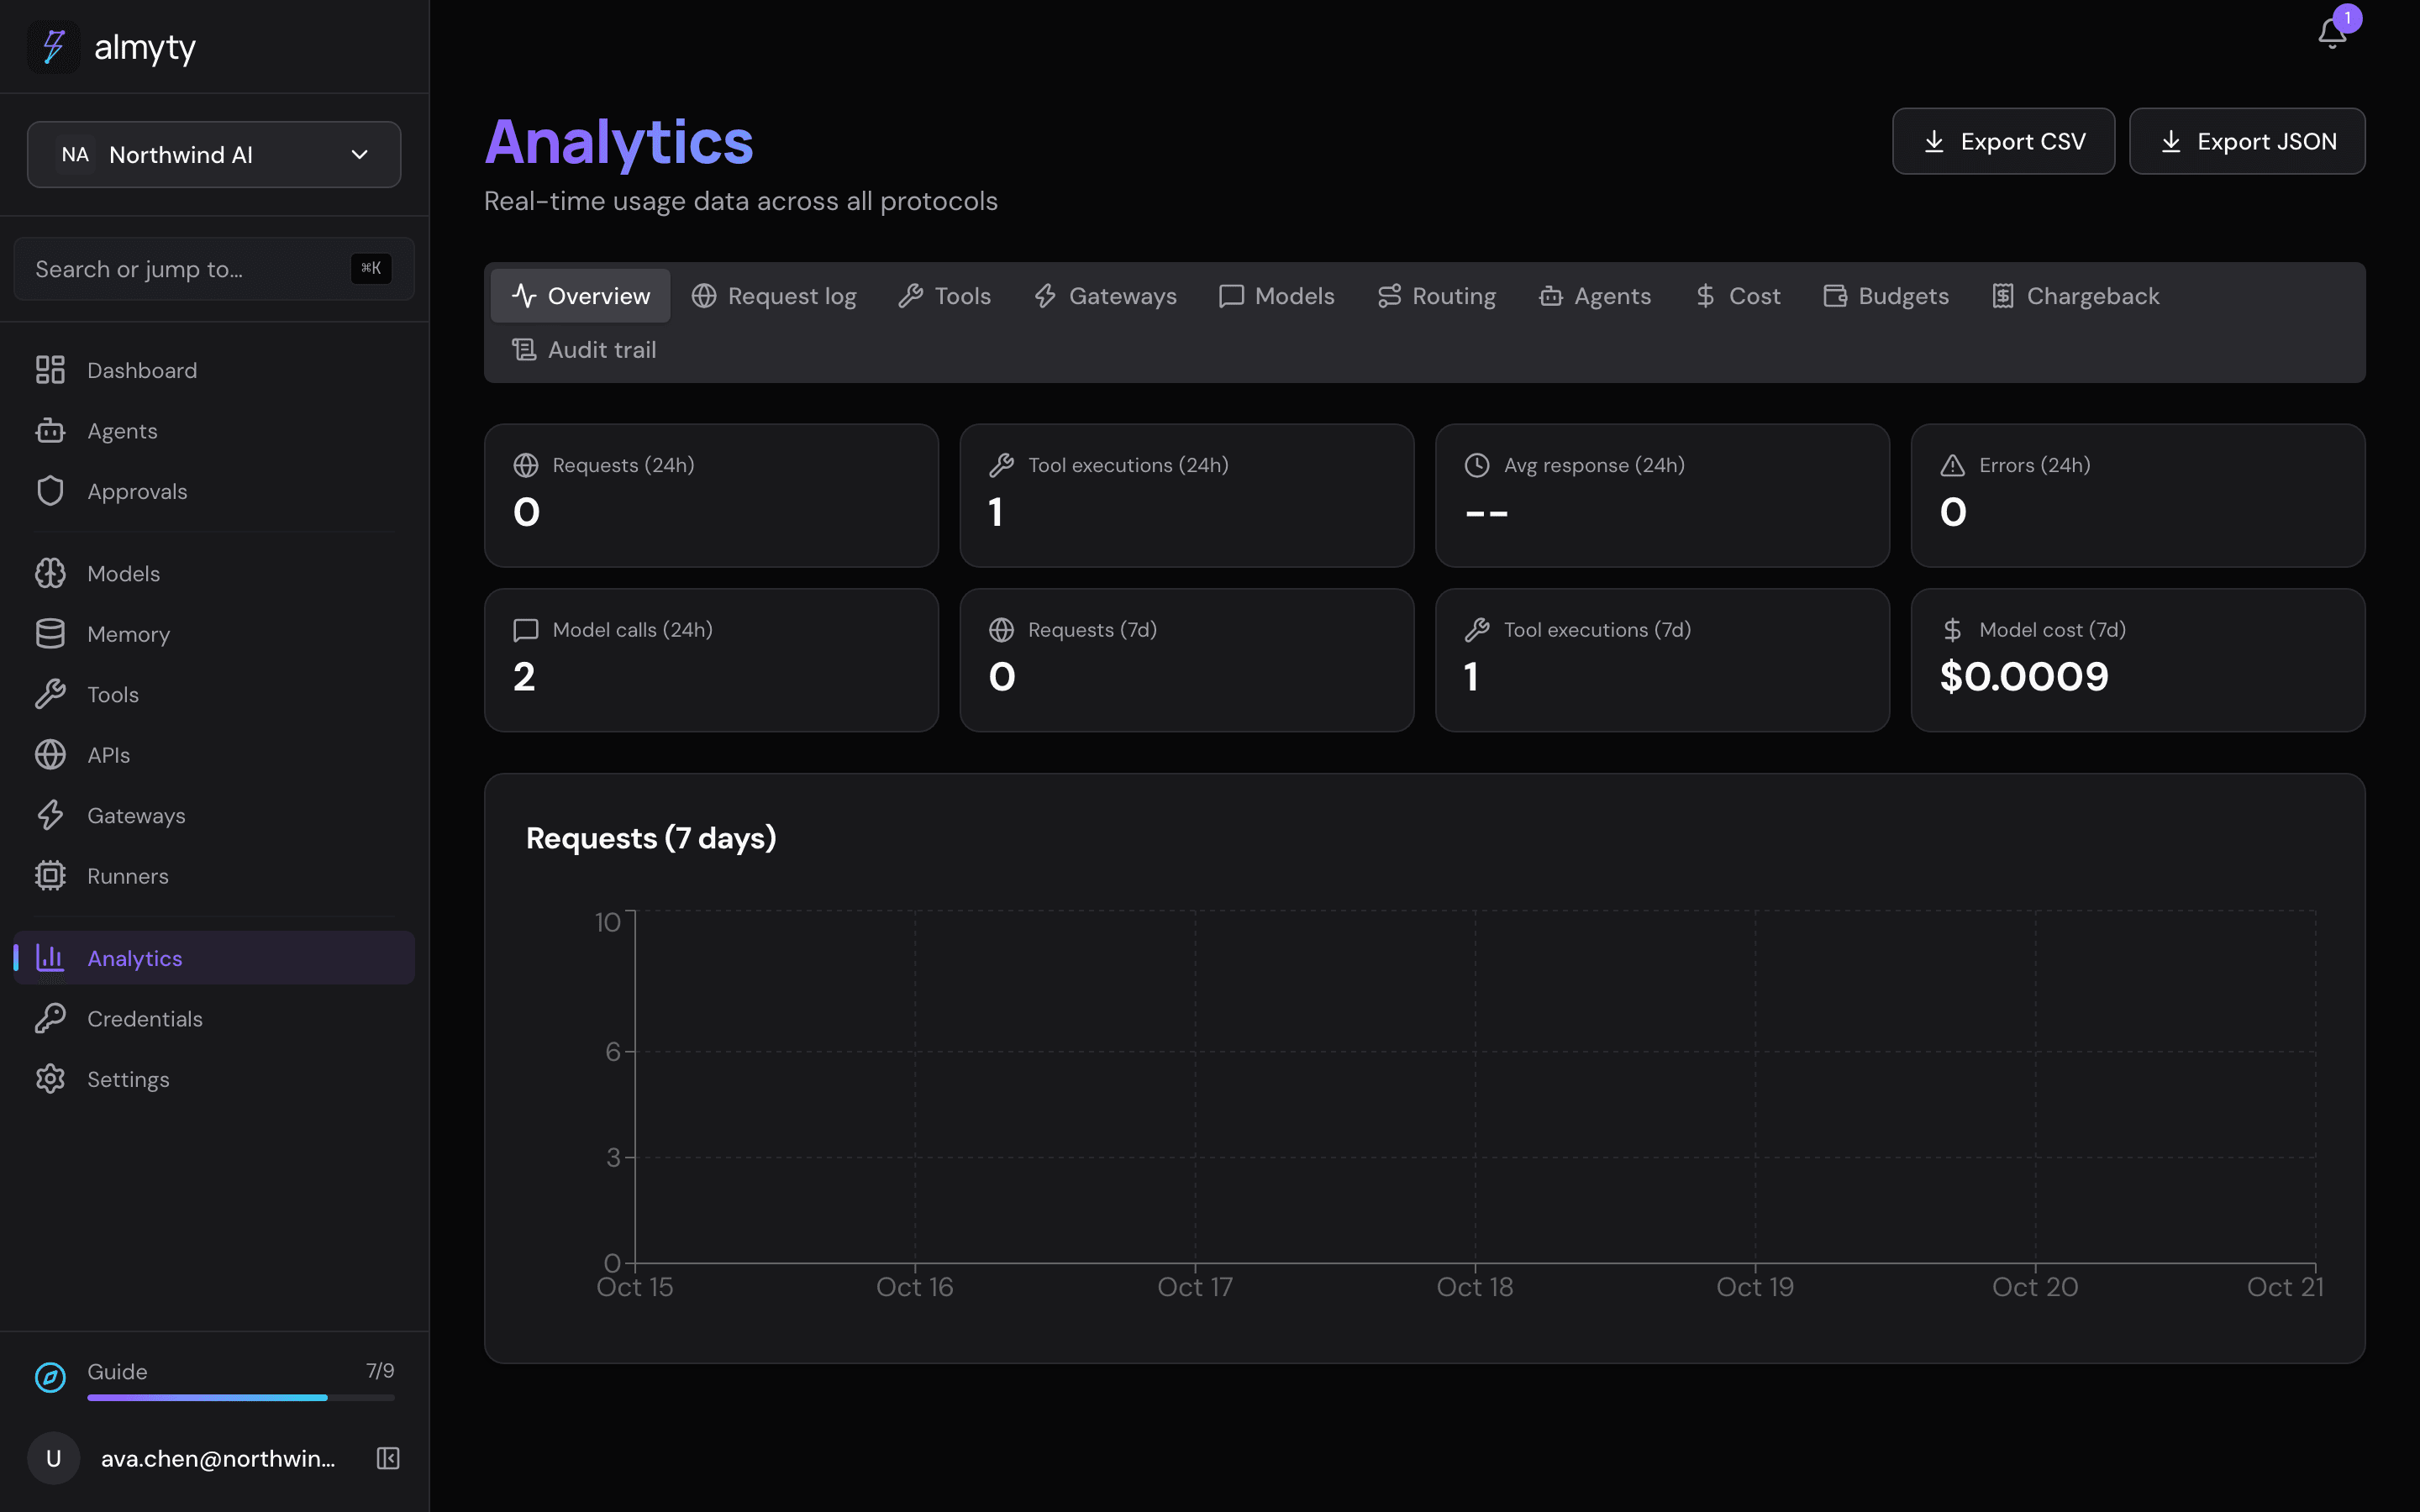This screenshot has height=1512, width=2420.
Task: Open Dashboard from the sidebar
Action: pos(214,370)
